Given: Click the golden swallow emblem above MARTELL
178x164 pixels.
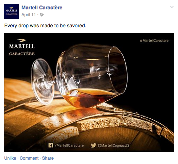Looking at the screenshot, I should (x=21, y=40).
